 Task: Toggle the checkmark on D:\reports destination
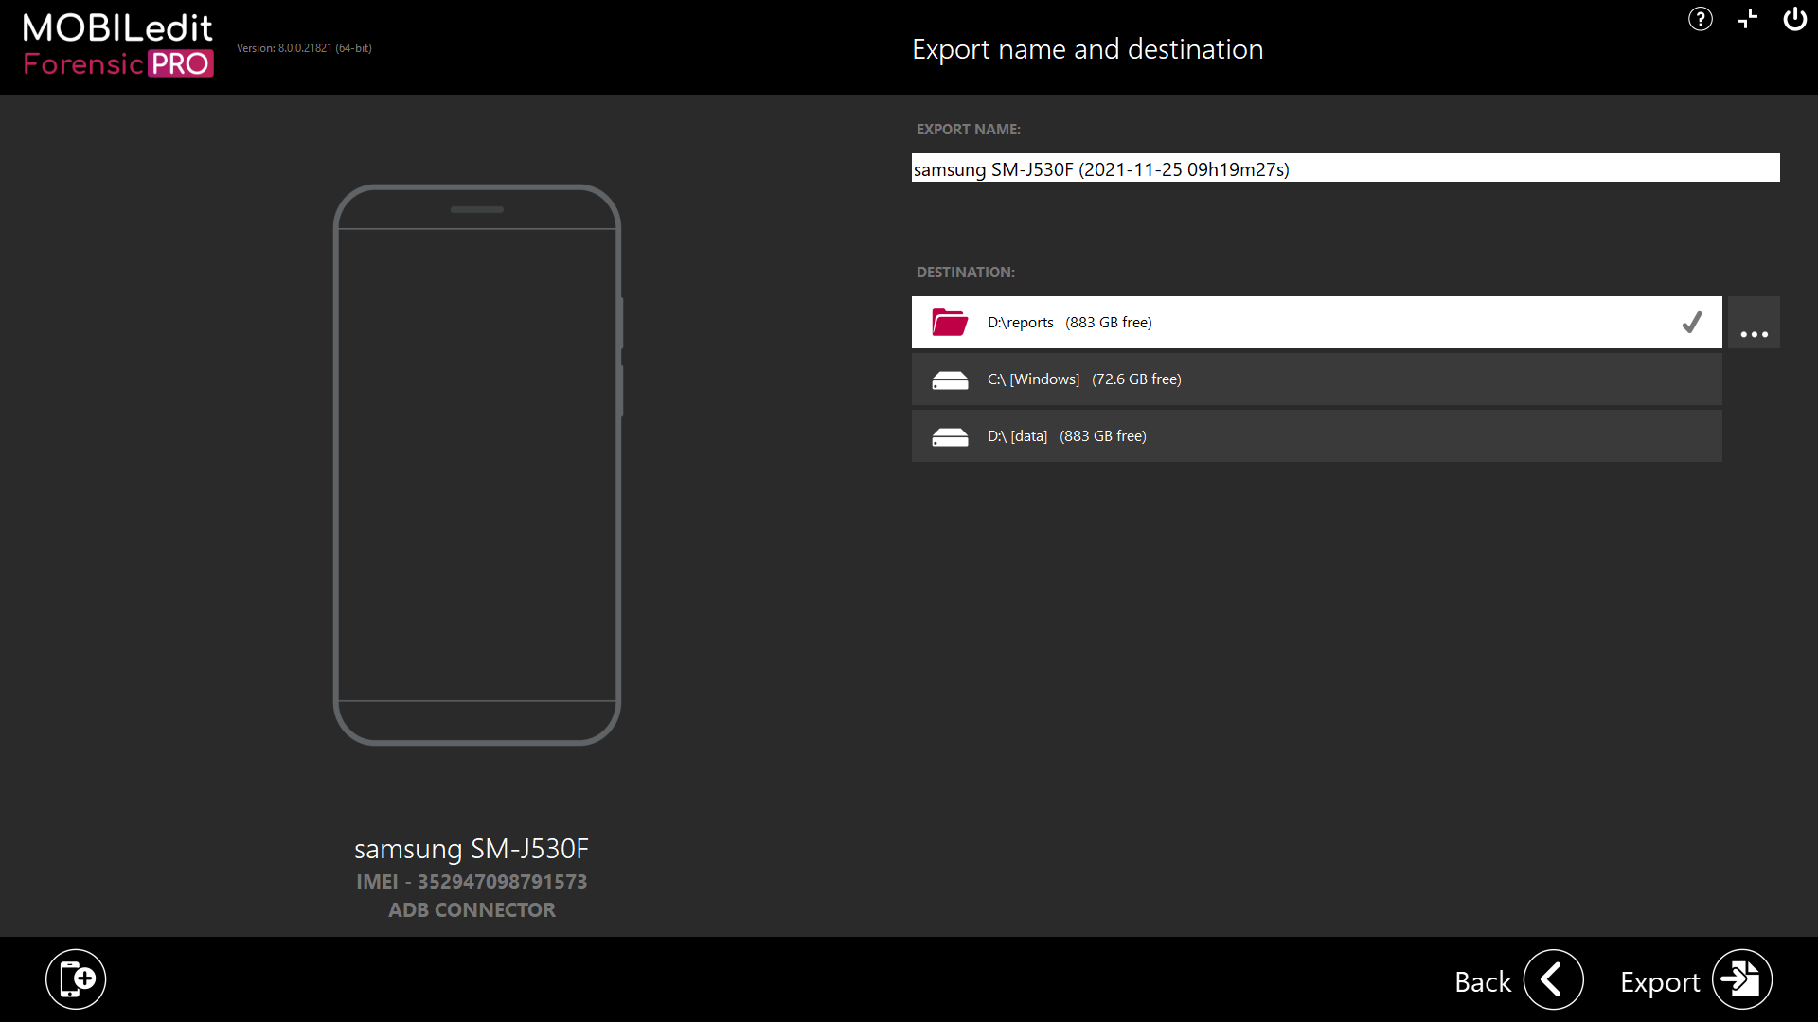tap(1691, 323)
